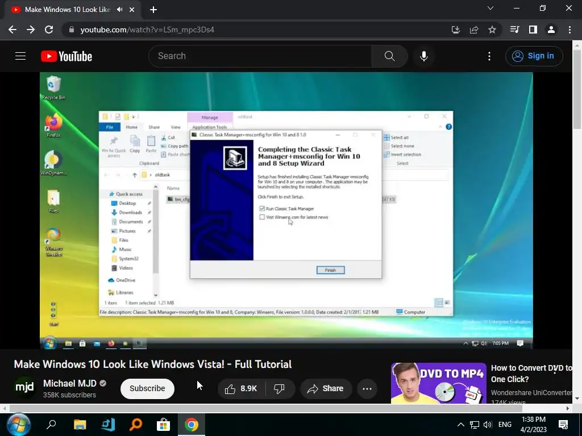Click video title text Make Windows 10
The width and height of the screenshot is (582, 436).
click(152, 364)
